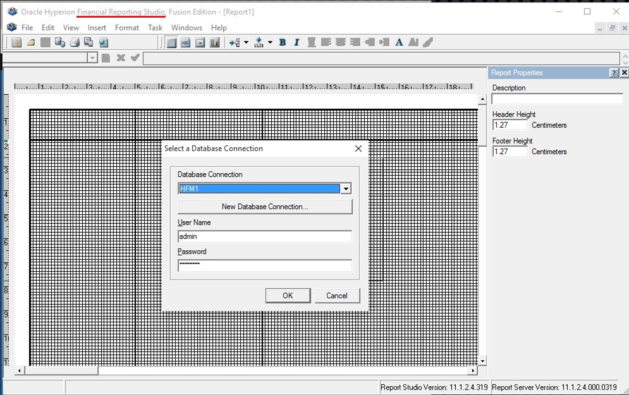
Task: Click the Decrease Indent icon
Action: point(384,42)
